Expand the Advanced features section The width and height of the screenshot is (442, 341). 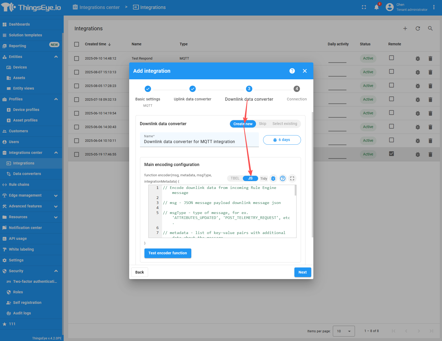coord(31,206)
